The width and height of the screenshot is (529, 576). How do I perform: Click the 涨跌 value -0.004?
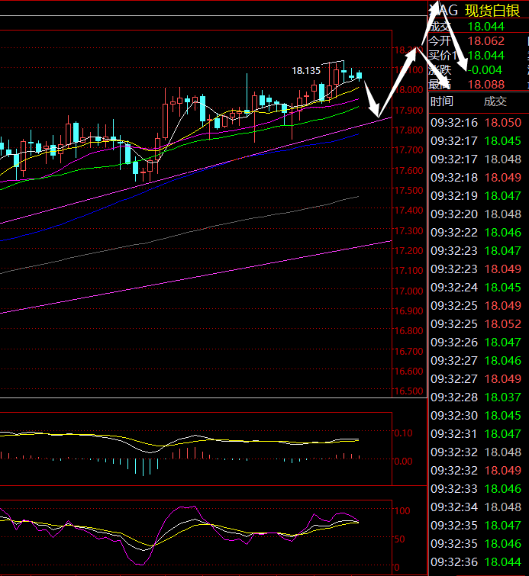pyautogui.click(x=485, y=70)
